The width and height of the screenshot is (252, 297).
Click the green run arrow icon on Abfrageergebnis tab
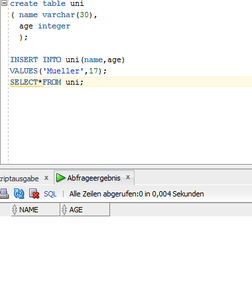[60, 178]
